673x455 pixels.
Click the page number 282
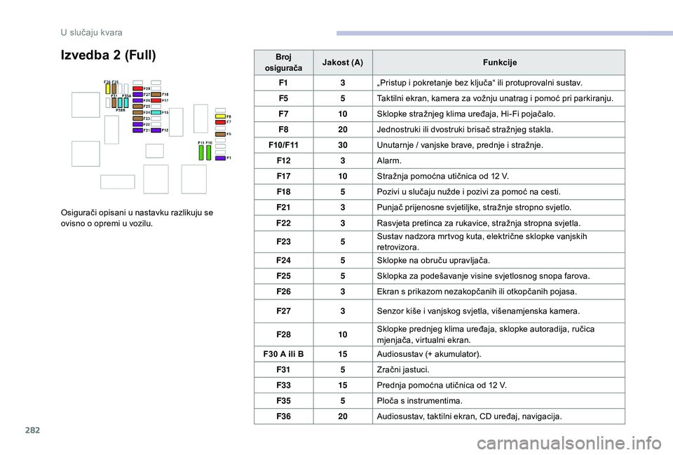click(x=33, y=430)
